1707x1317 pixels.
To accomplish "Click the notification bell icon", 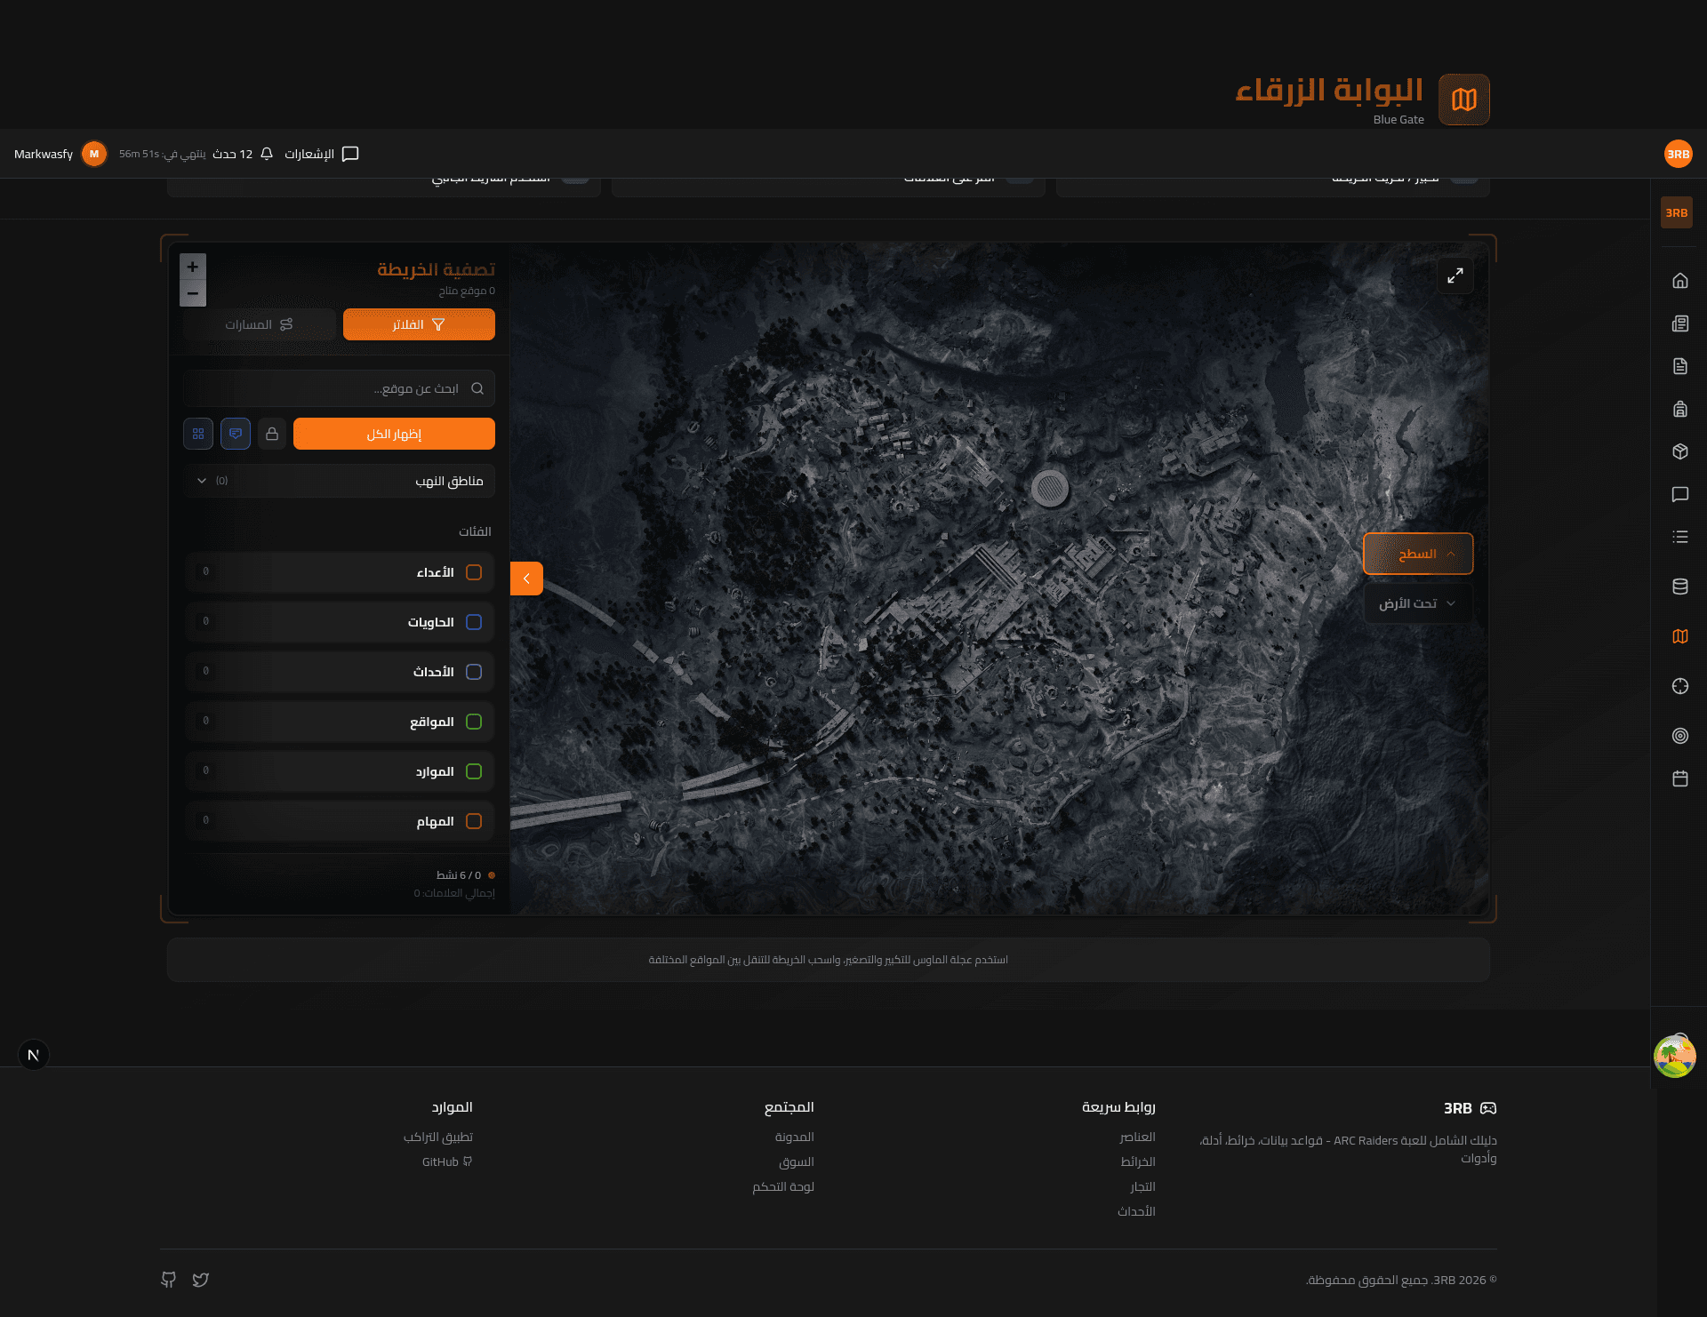I will (266, 154).
